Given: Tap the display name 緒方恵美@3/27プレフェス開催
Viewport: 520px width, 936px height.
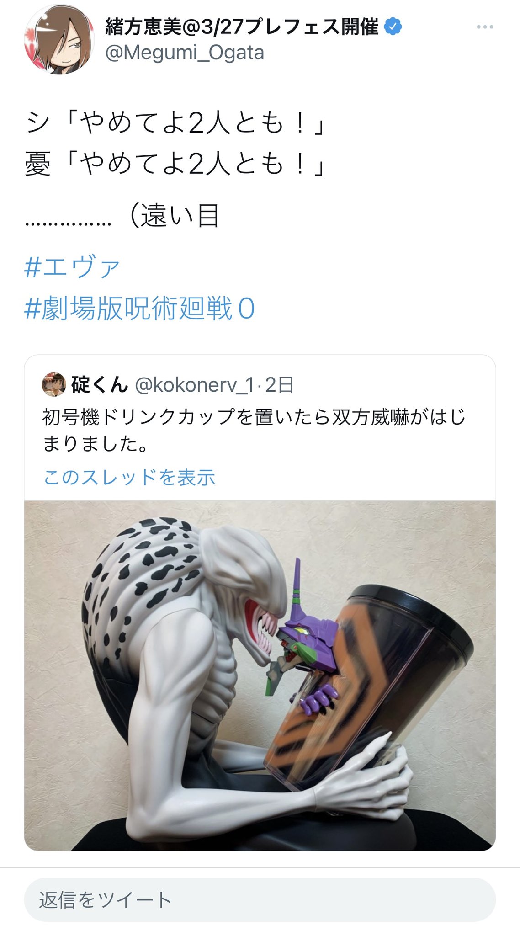Looking at the screenshot, I should click(x=242, y=27).
